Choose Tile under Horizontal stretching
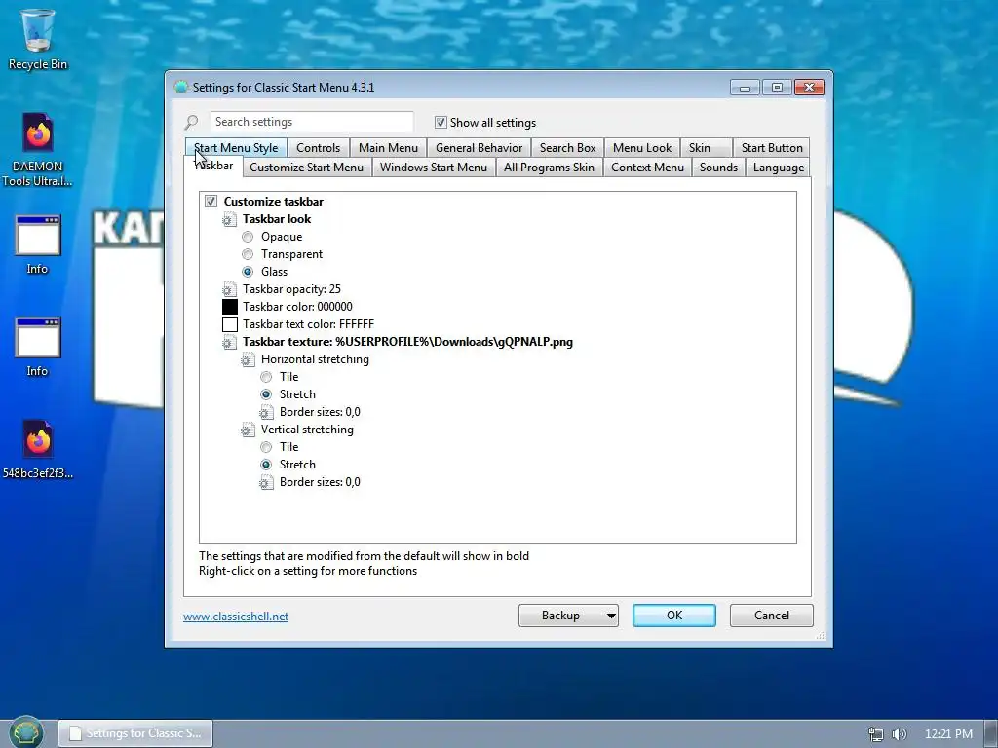Screen dimensions: 998x748 (x=266, y=377)
